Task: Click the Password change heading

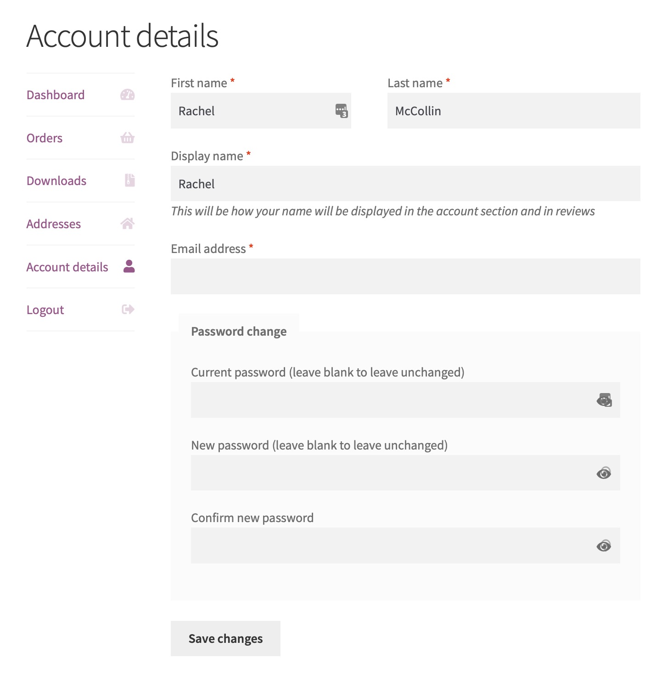Action: click(239, 332)
